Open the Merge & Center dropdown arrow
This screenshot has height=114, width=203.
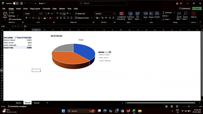(92, 18)
